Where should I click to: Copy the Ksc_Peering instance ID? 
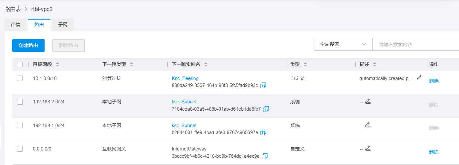tap(263, 85)
